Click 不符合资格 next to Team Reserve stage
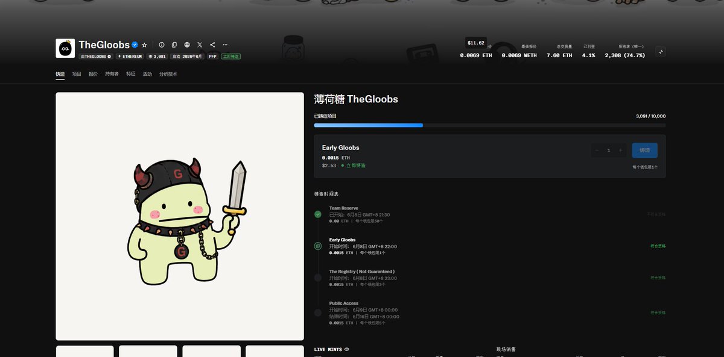 click(x=656, y=214)
